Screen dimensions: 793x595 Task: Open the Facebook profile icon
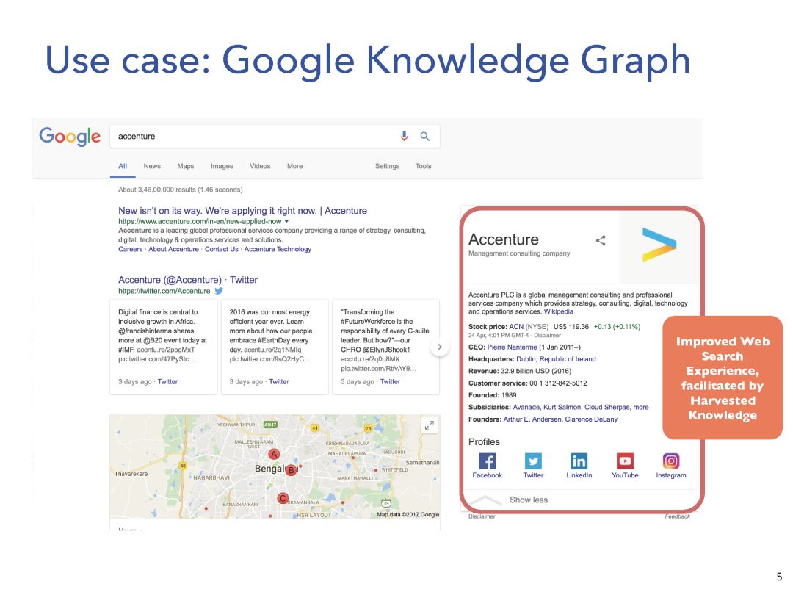pos(487,461)
